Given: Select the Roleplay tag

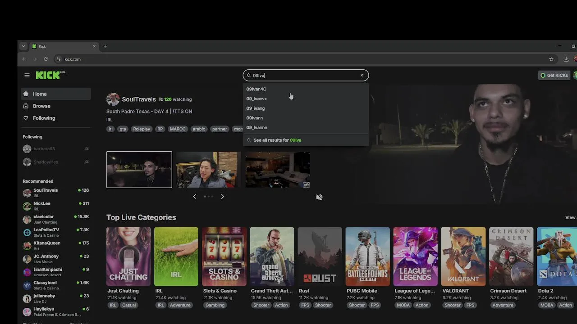Looking at the screenshot, I should click(x=142, y=129).
